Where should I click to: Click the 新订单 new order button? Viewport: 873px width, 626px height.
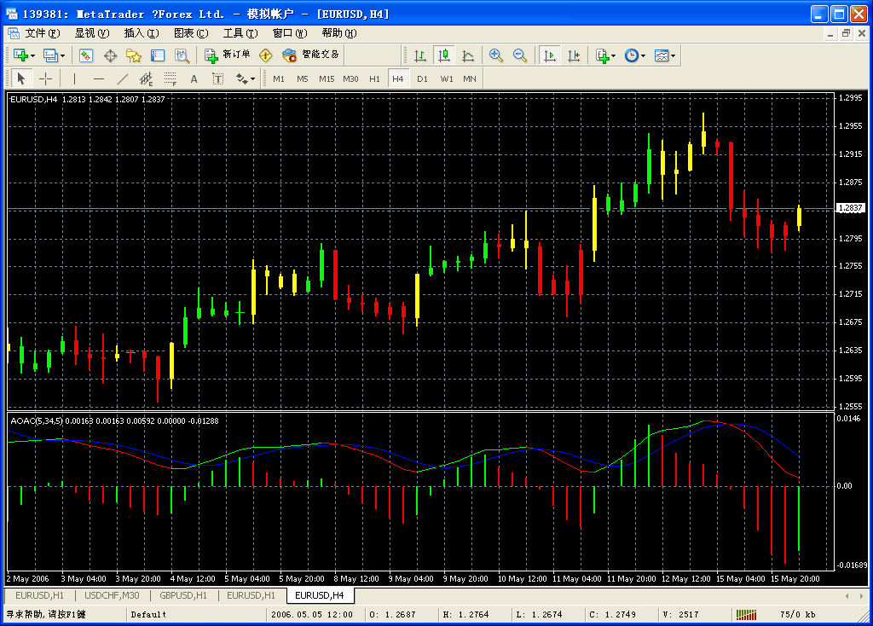pos(228,55)
